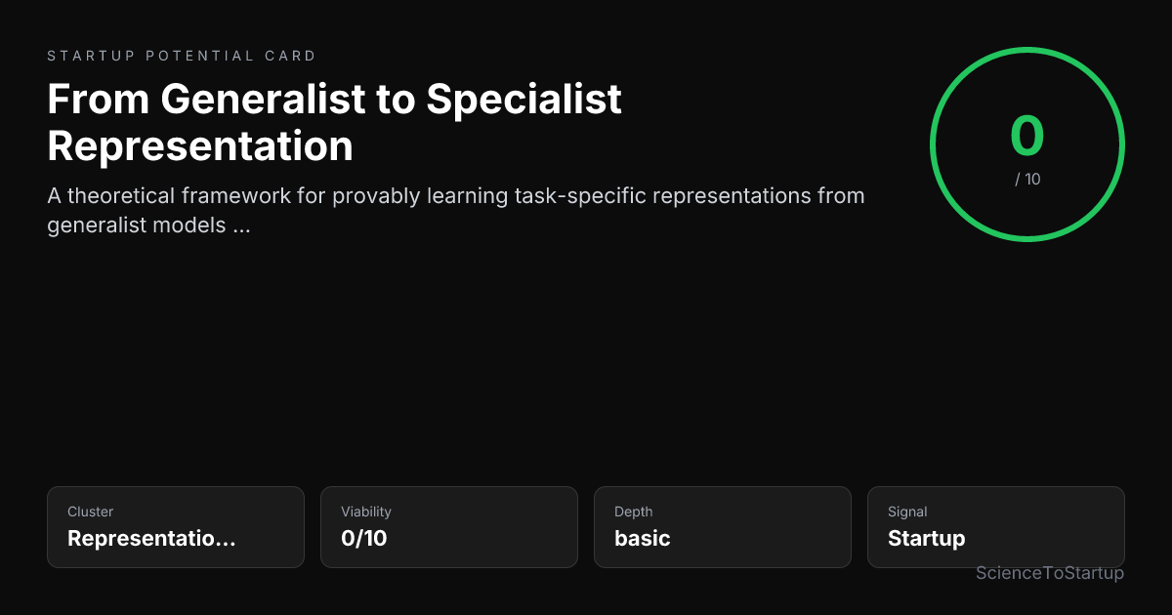Open the Viability info card

449,527
